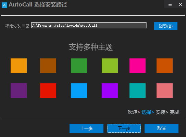
Task: Open the 浏览(B) browse button
Action: [166, 26]
